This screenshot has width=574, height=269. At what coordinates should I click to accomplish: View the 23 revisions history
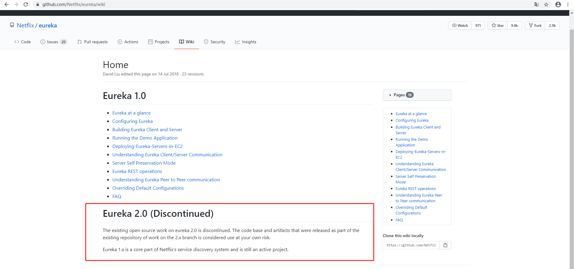[x=193, y=74]
